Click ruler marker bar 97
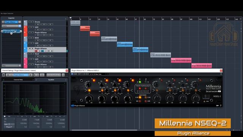Viewport: 243px width, 137px height. [181, 19]
